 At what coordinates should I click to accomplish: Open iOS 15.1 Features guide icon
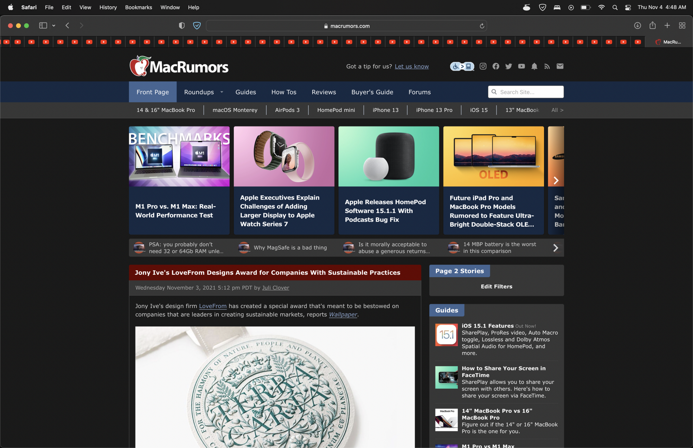click(446, 335)
